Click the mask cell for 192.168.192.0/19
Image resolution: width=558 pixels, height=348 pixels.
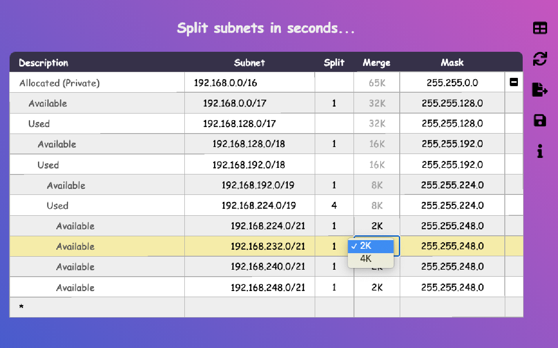point(453,185)
